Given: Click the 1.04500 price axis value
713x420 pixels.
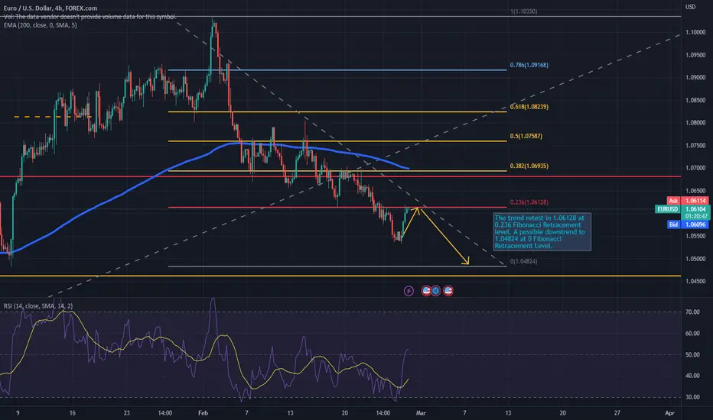Looking at the screenshot, I should pos(695,282).
